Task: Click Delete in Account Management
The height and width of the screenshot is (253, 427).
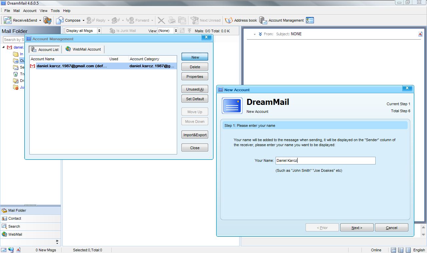Action: (195, 67)
